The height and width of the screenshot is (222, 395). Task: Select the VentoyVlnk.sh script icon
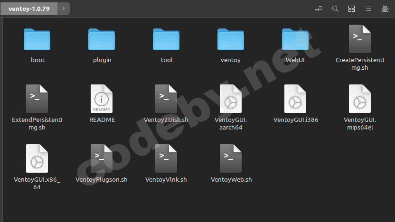click(166, 158)
